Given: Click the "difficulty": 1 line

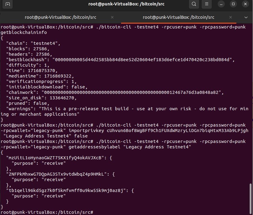Looking at the screenshot, I should tap(28, 65).
